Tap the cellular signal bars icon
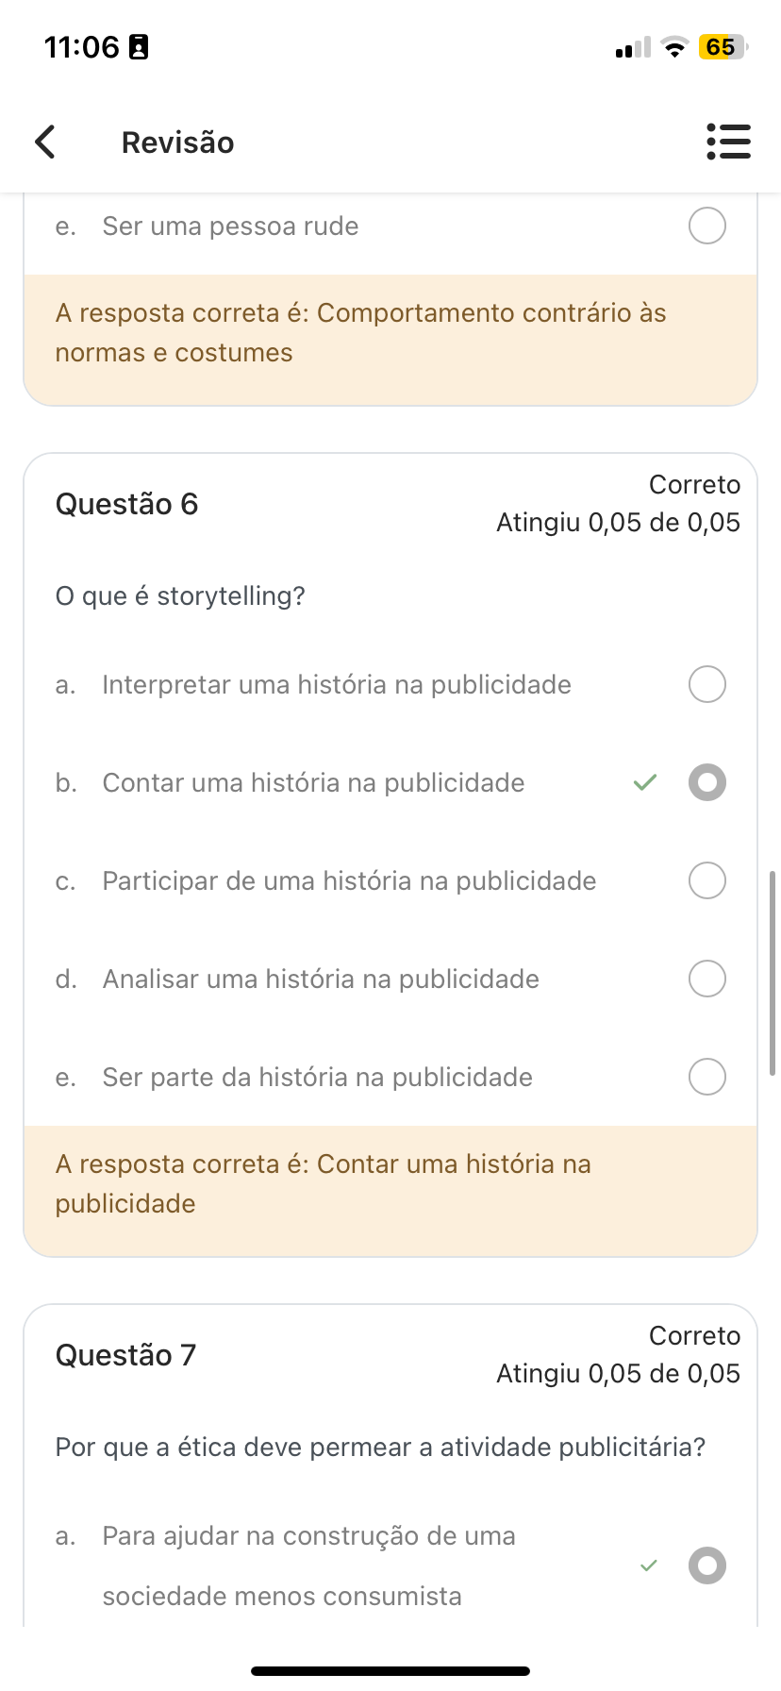781x1691 pixels. (632, 48)
